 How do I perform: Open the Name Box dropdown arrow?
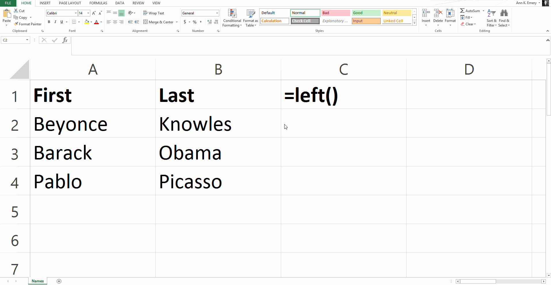[27, 40]
